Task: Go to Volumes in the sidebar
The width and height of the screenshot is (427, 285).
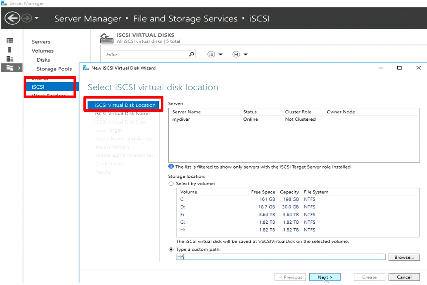Action: (43, 51)
